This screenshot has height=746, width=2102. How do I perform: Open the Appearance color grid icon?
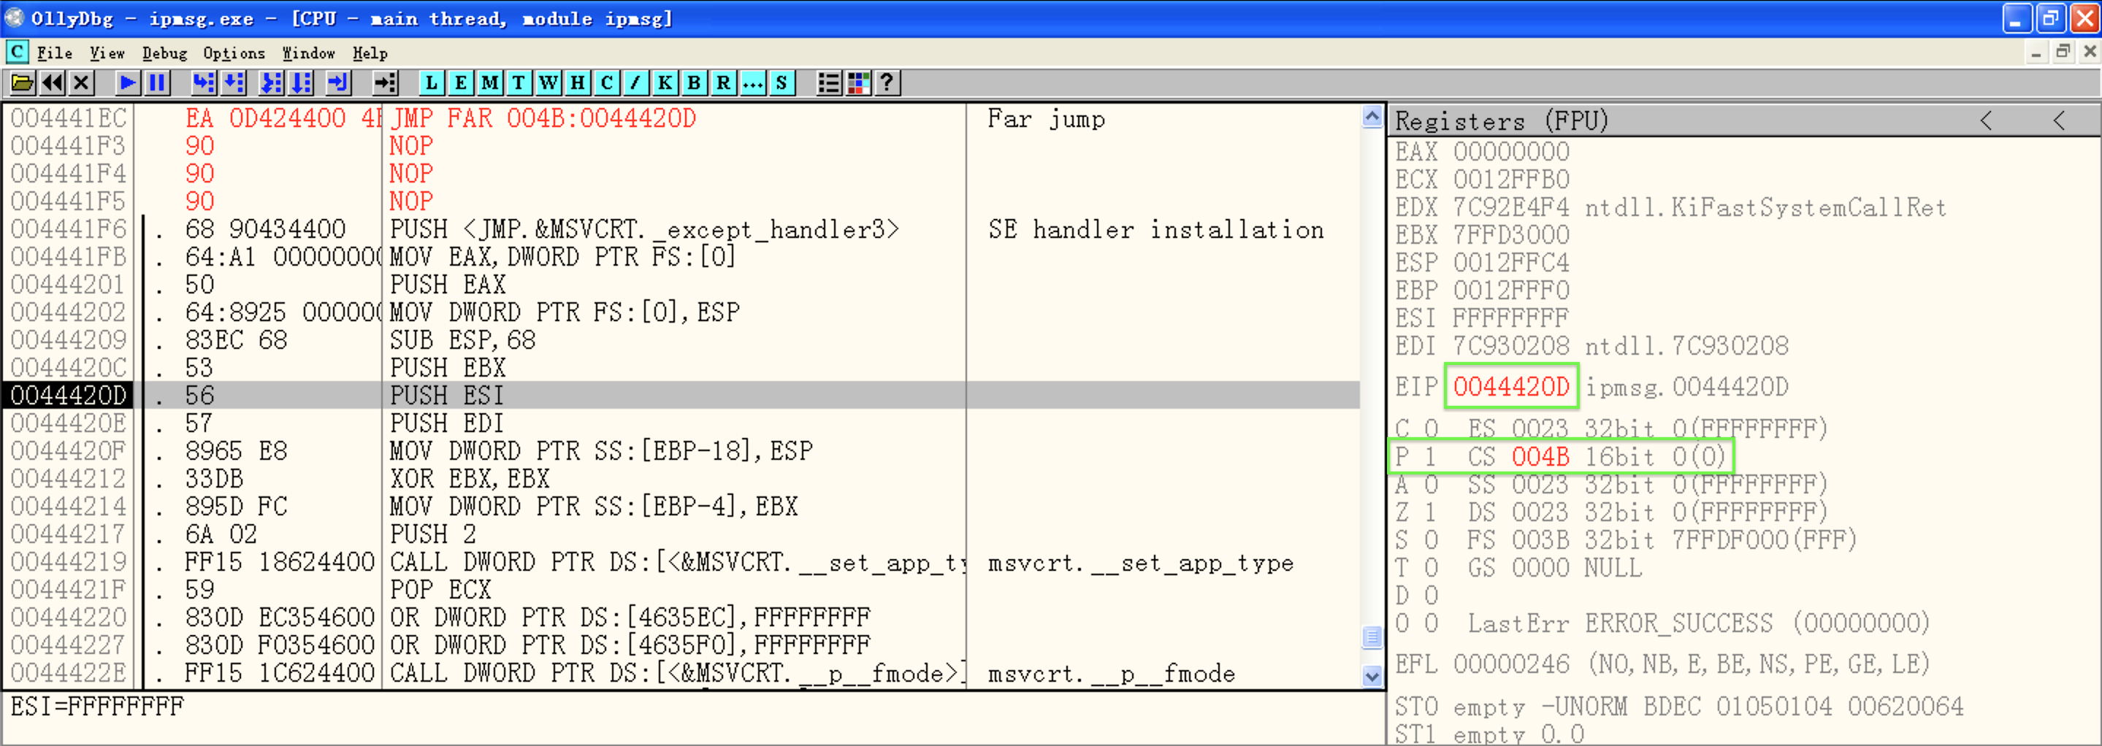(x=858, y=82)
